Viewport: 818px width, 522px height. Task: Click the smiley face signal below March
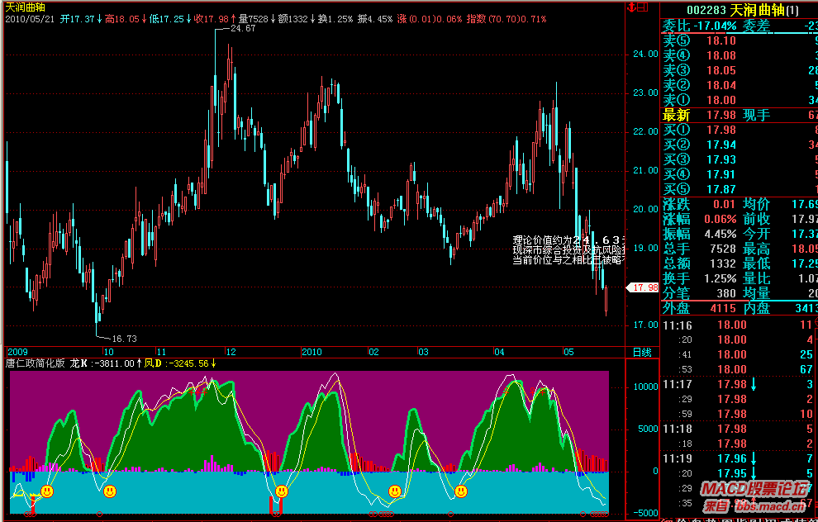[395, 491]
